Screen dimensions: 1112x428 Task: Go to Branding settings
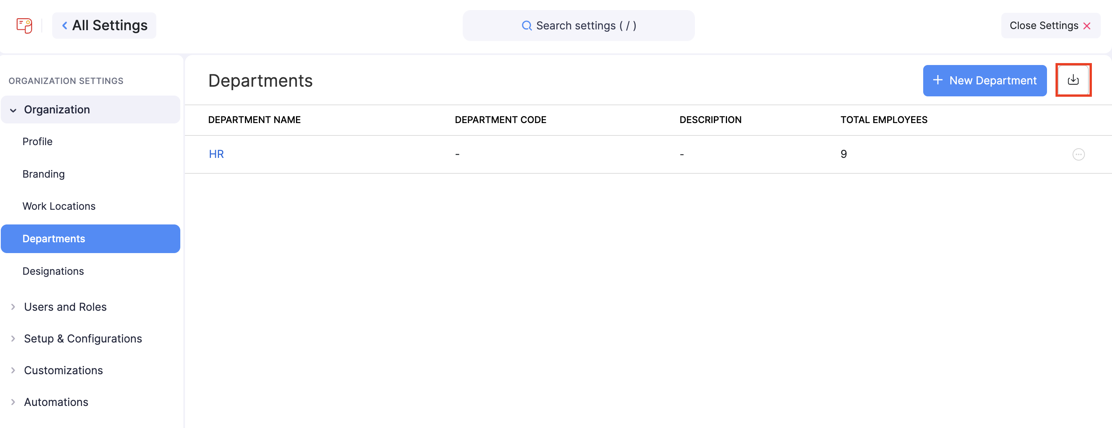[x=44, y=174]
